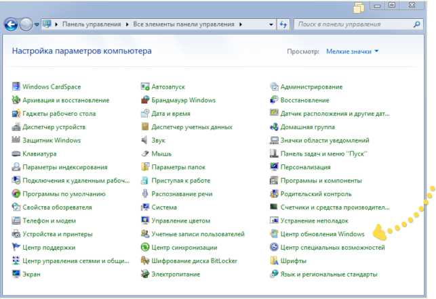Click the Домашняя группа icon

click(274, 127)
